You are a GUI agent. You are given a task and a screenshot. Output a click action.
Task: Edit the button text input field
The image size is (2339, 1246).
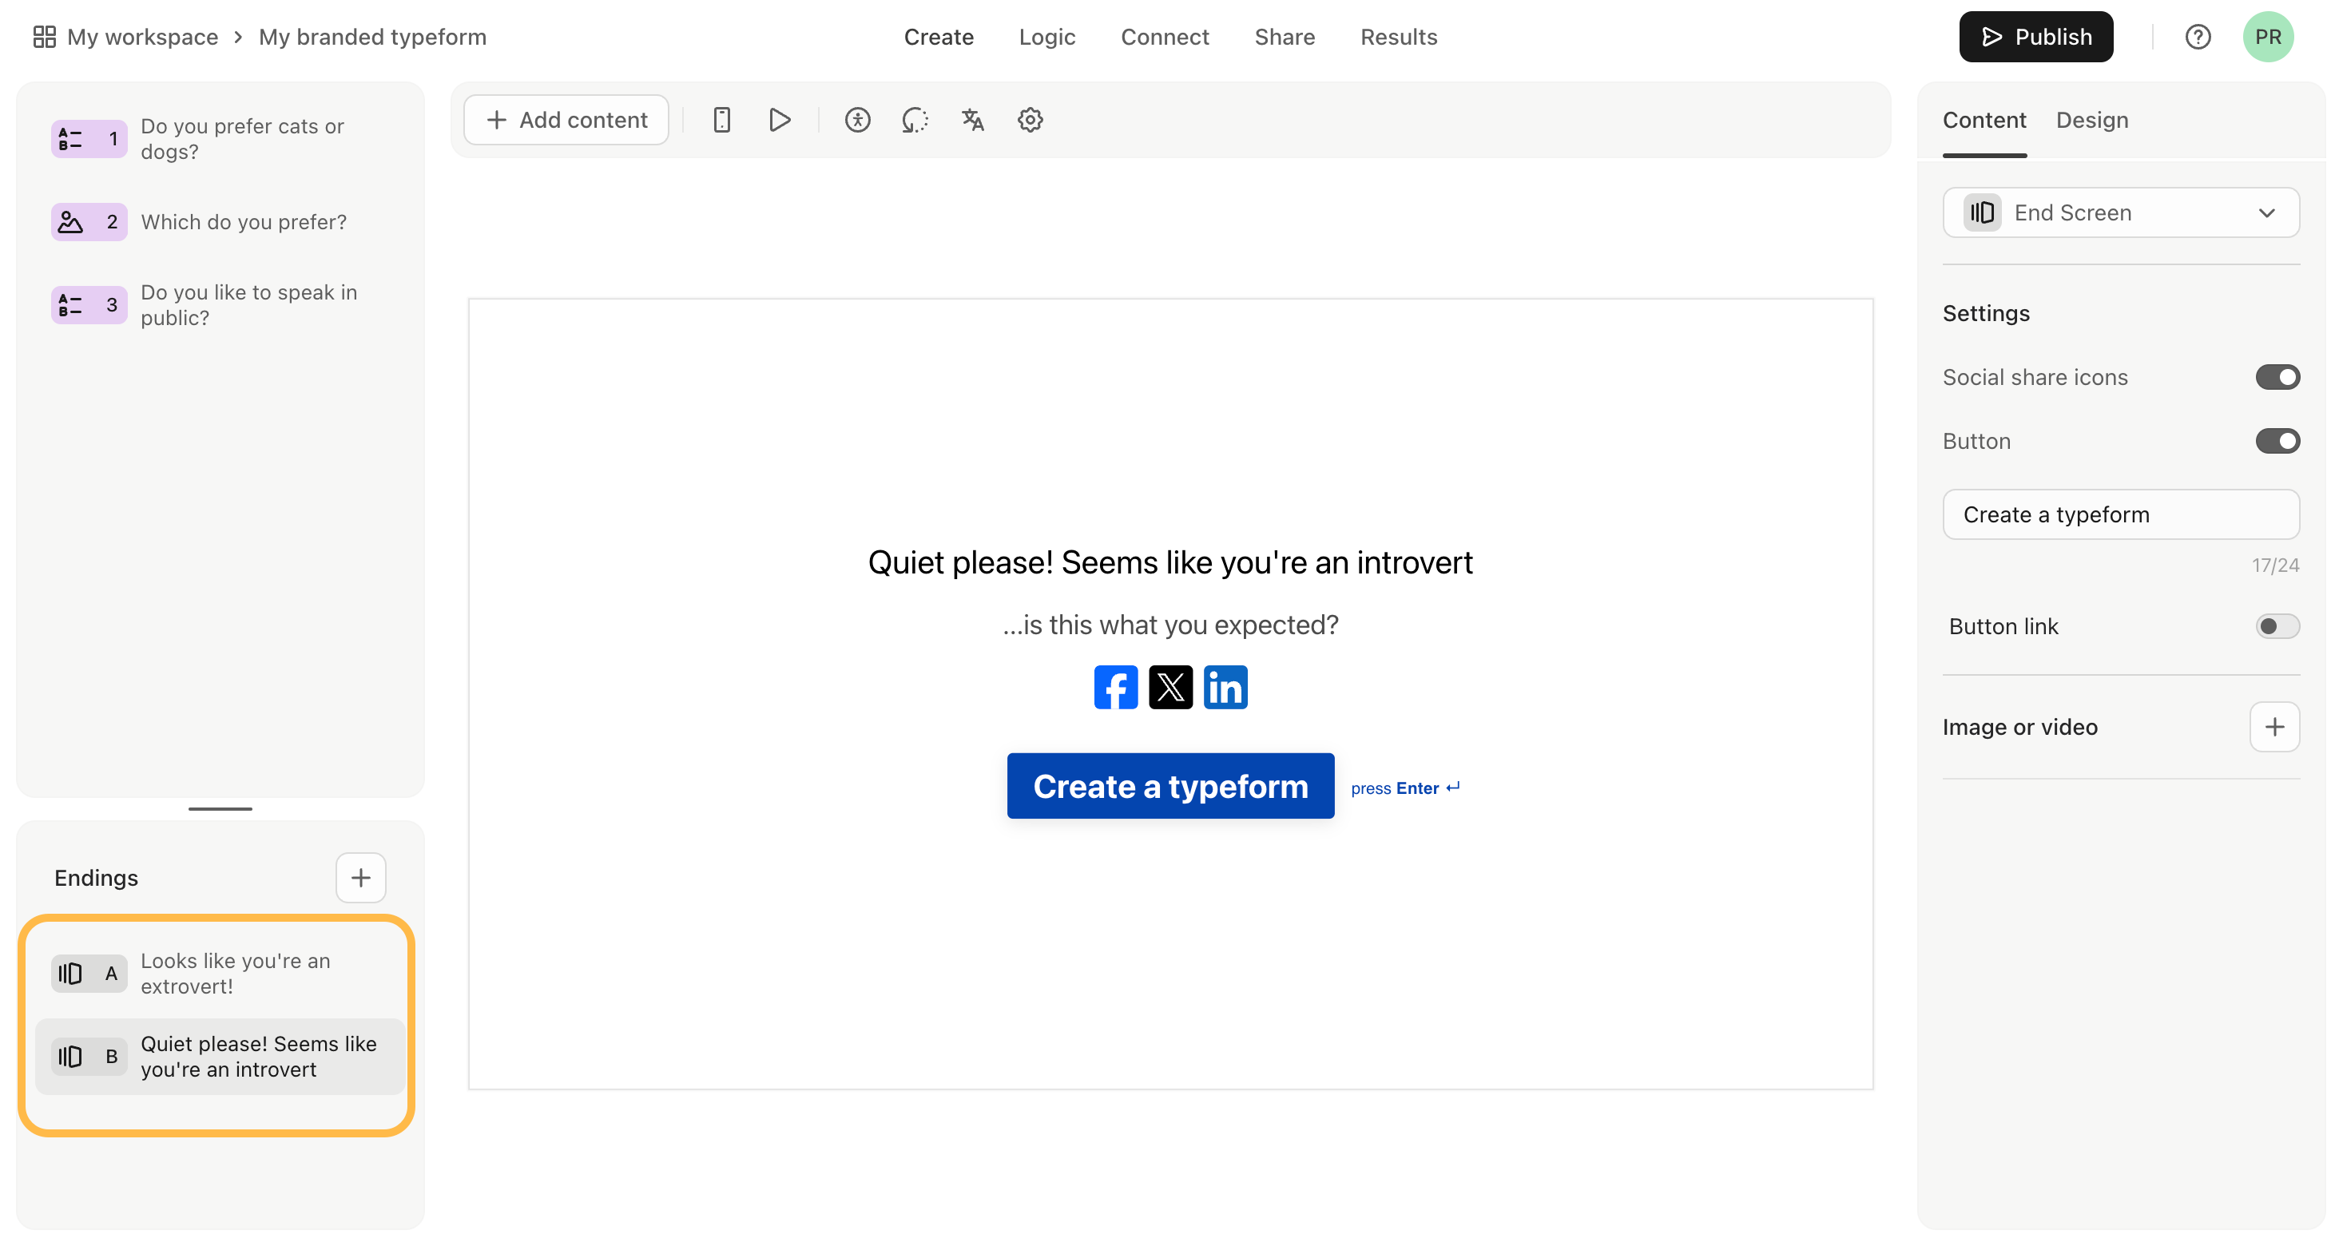point(2120,515)
